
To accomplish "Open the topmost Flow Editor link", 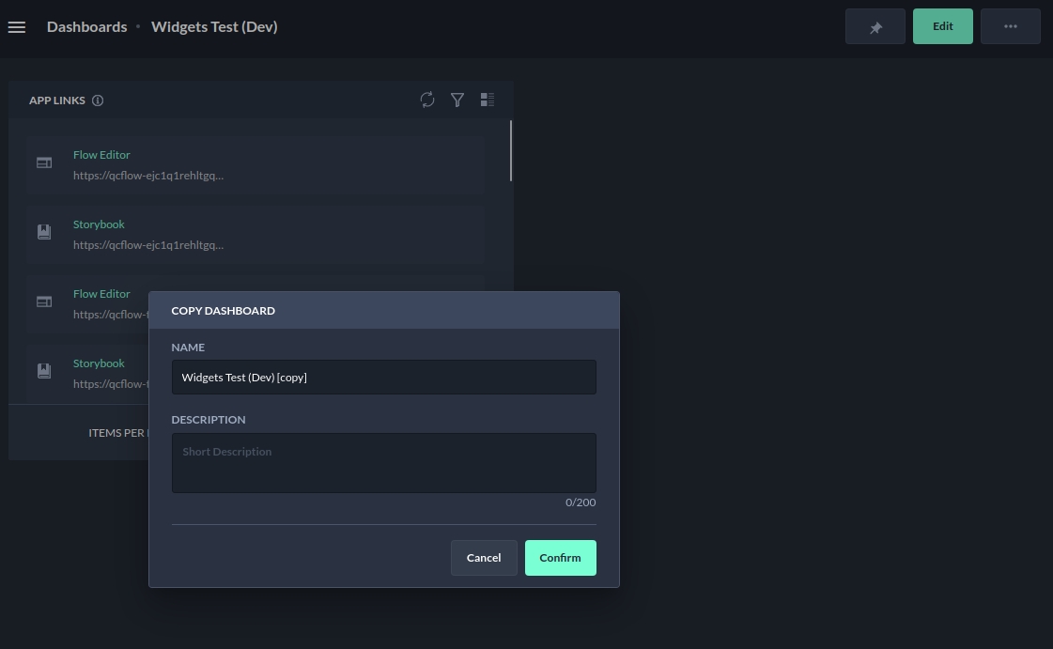I will click(x=101, y=155).
